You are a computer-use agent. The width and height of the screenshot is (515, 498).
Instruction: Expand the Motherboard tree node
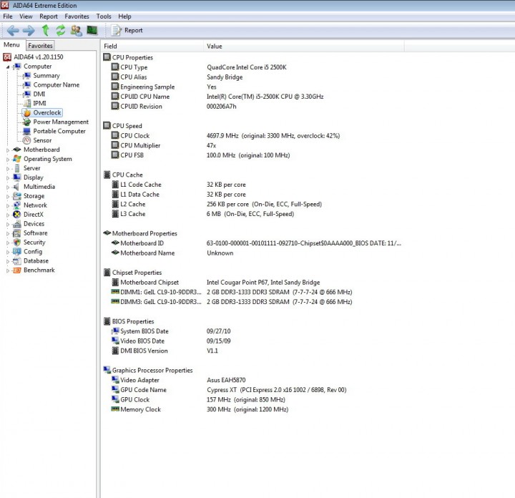click(8, 150)
